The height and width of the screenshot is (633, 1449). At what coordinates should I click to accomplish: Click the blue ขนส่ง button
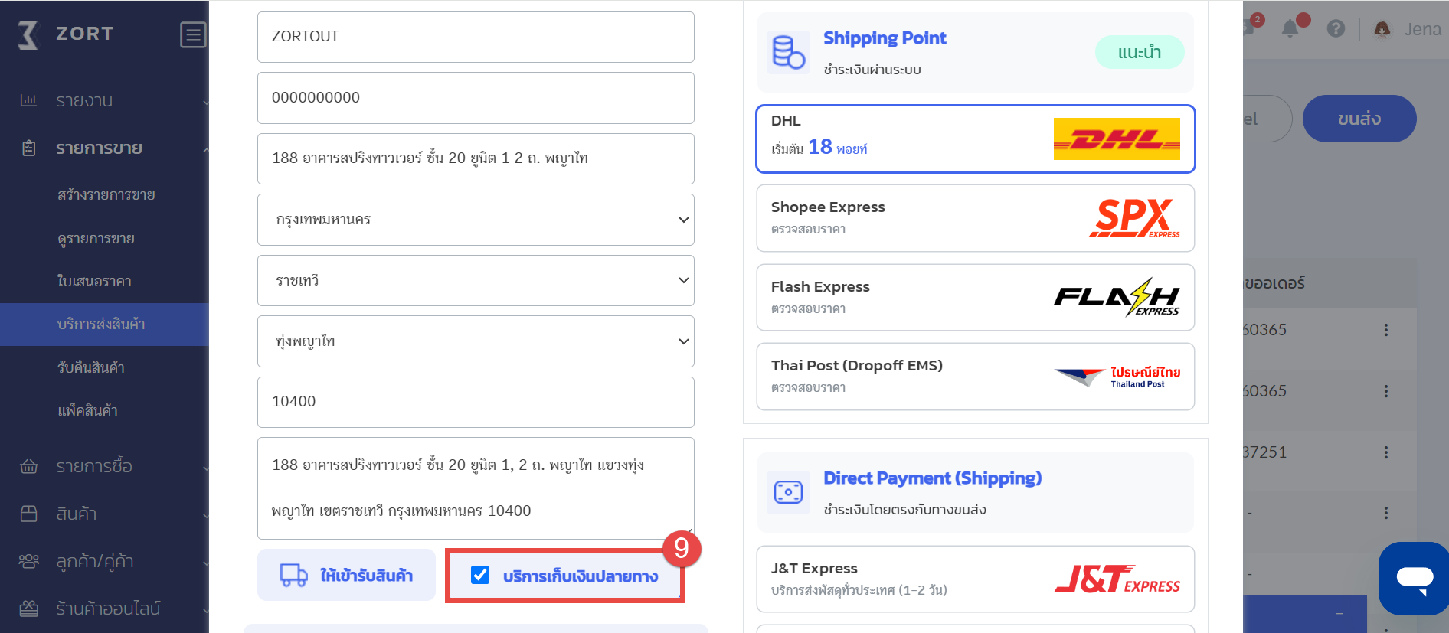click(1359, 119)
